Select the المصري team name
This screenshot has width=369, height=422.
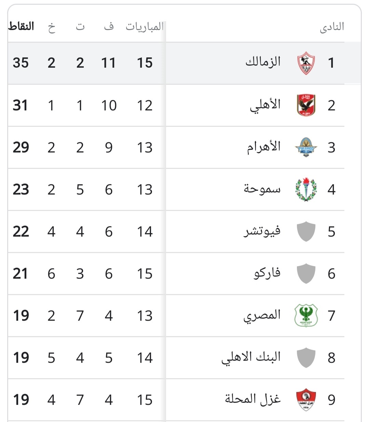[x=262, y=315]
